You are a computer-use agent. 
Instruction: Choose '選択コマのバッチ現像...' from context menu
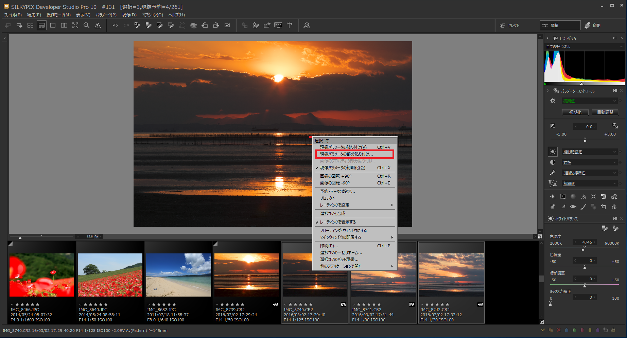(354, 260)
